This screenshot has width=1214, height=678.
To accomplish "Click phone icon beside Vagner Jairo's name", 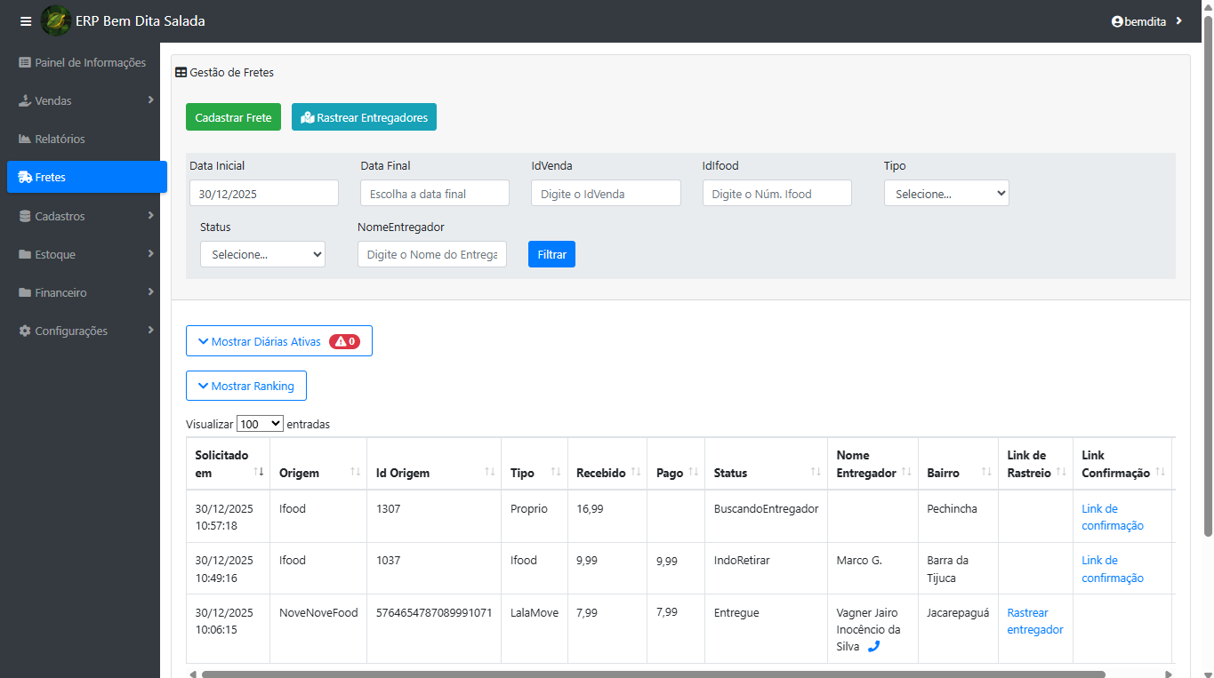I will point(873,647).
